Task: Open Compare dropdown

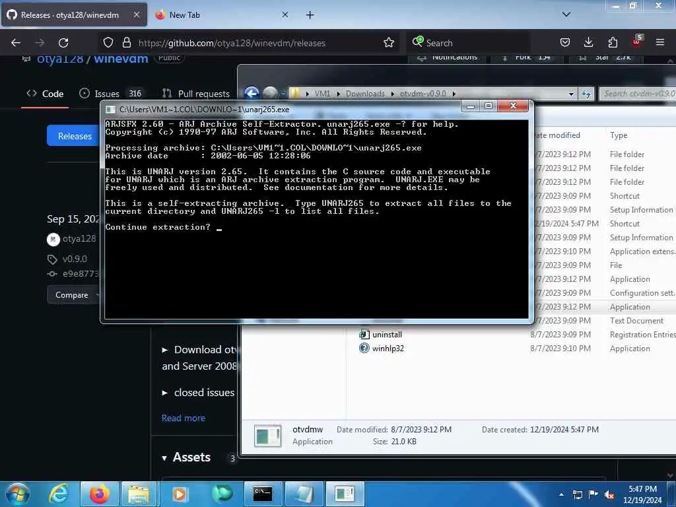Action: click(x=73, y=295)
